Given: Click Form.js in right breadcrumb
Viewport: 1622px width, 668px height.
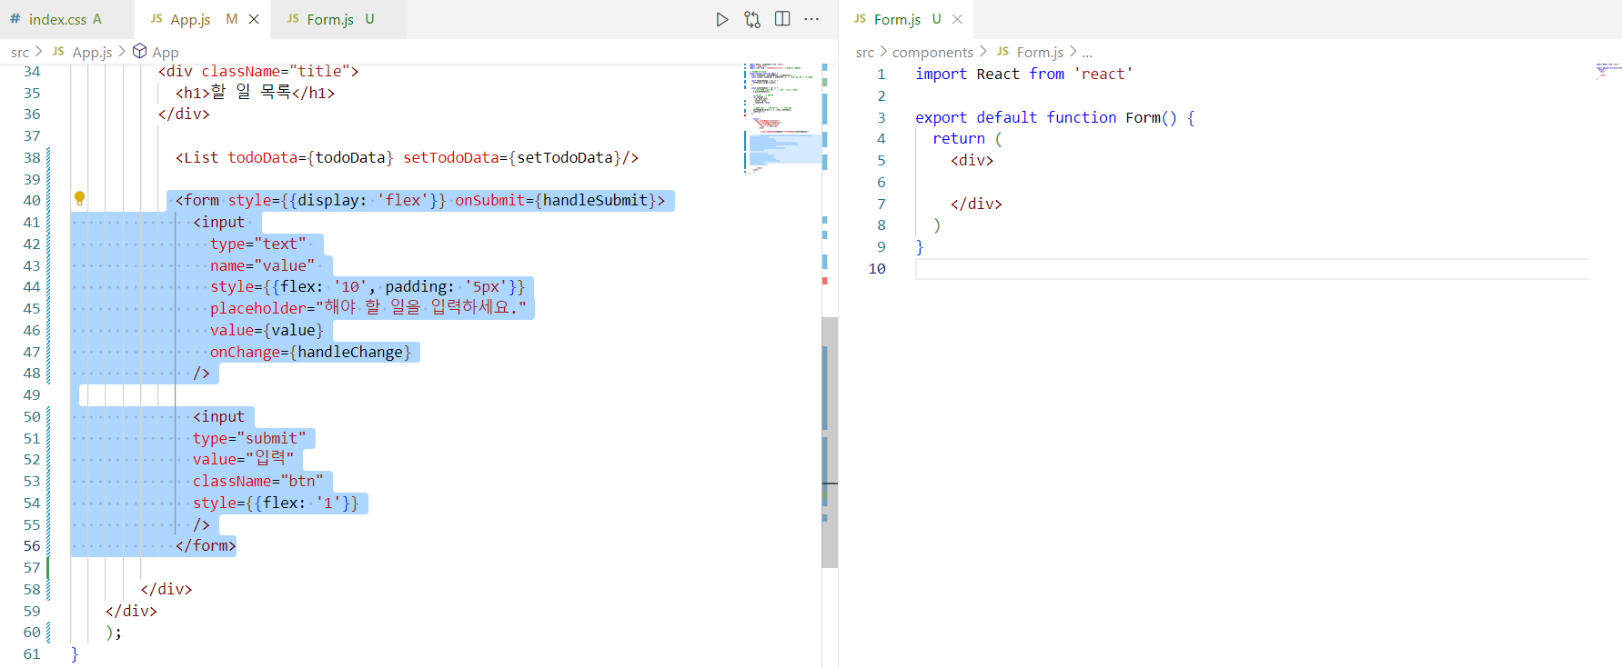Looking at the screenshot, I should tap(1040, 52).
